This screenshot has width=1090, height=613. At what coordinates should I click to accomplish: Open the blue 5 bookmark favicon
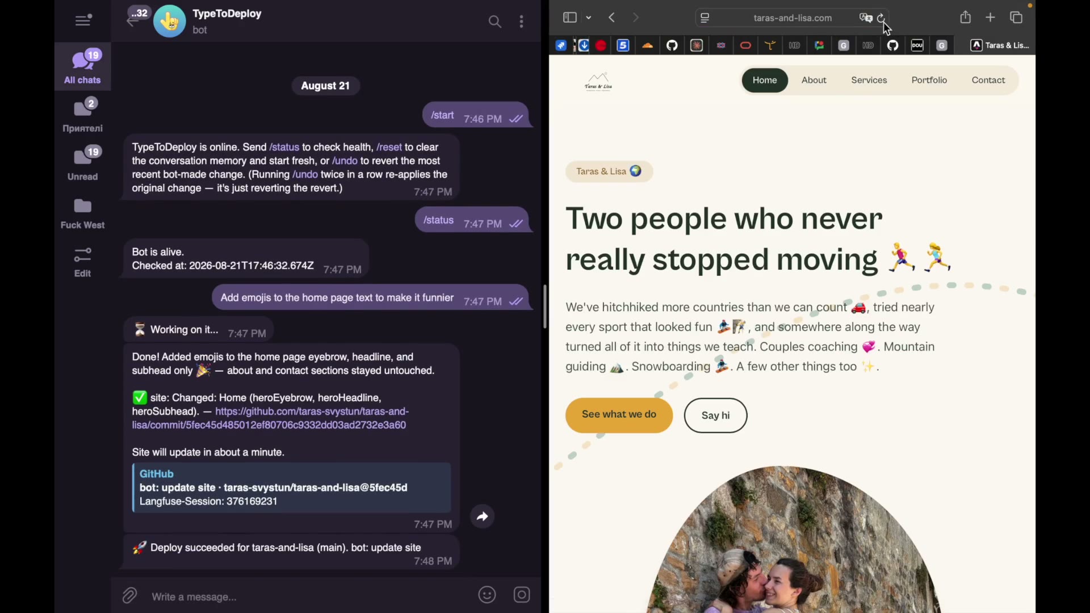click(x=623, y=45)
